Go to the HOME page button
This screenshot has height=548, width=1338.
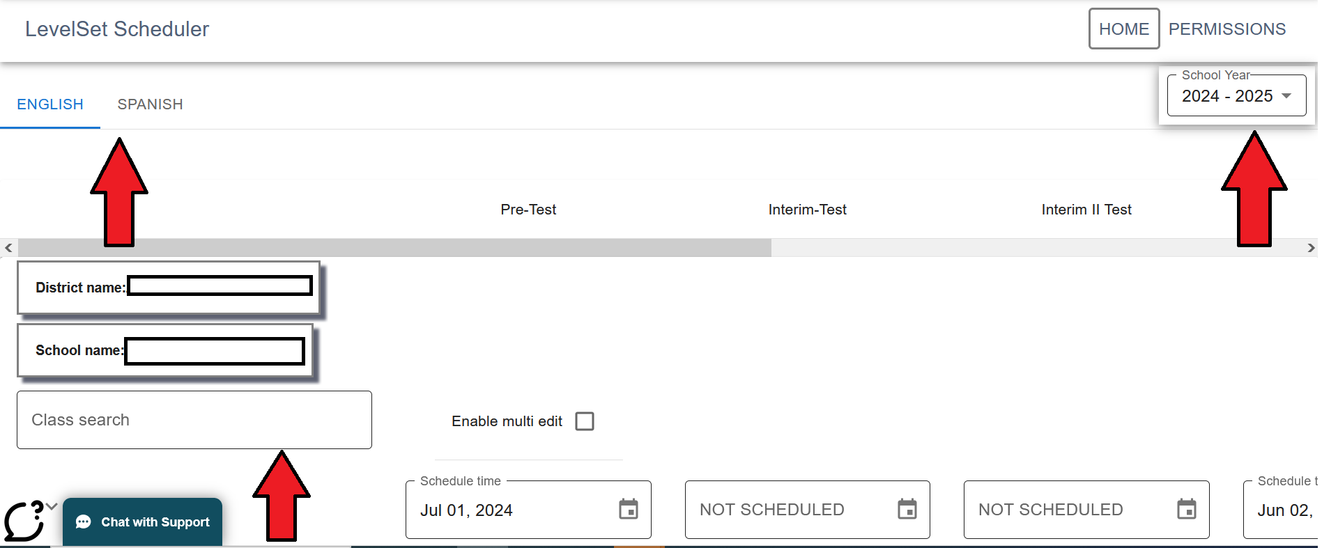[x=1124, y=29]
